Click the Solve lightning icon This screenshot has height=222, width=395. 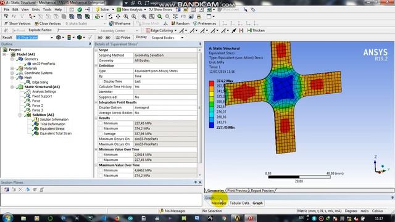coord(98,10)
